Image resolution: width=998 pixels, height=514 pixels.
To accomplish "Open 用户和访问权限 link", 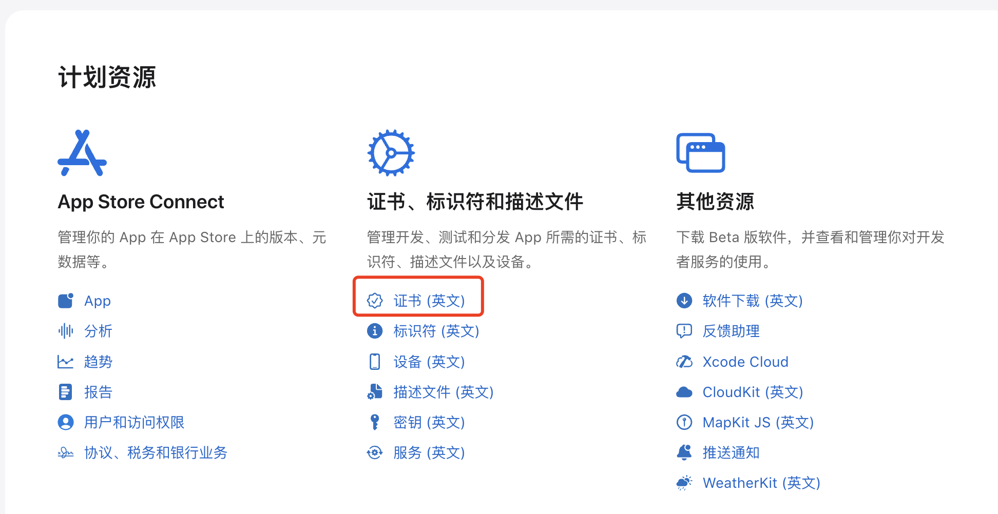I will (134, 422).
